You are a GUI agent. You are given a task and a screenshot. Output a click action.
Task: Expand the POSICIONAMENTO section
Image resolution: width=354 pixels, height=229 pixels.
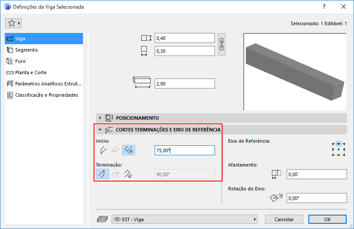(100, 118)
